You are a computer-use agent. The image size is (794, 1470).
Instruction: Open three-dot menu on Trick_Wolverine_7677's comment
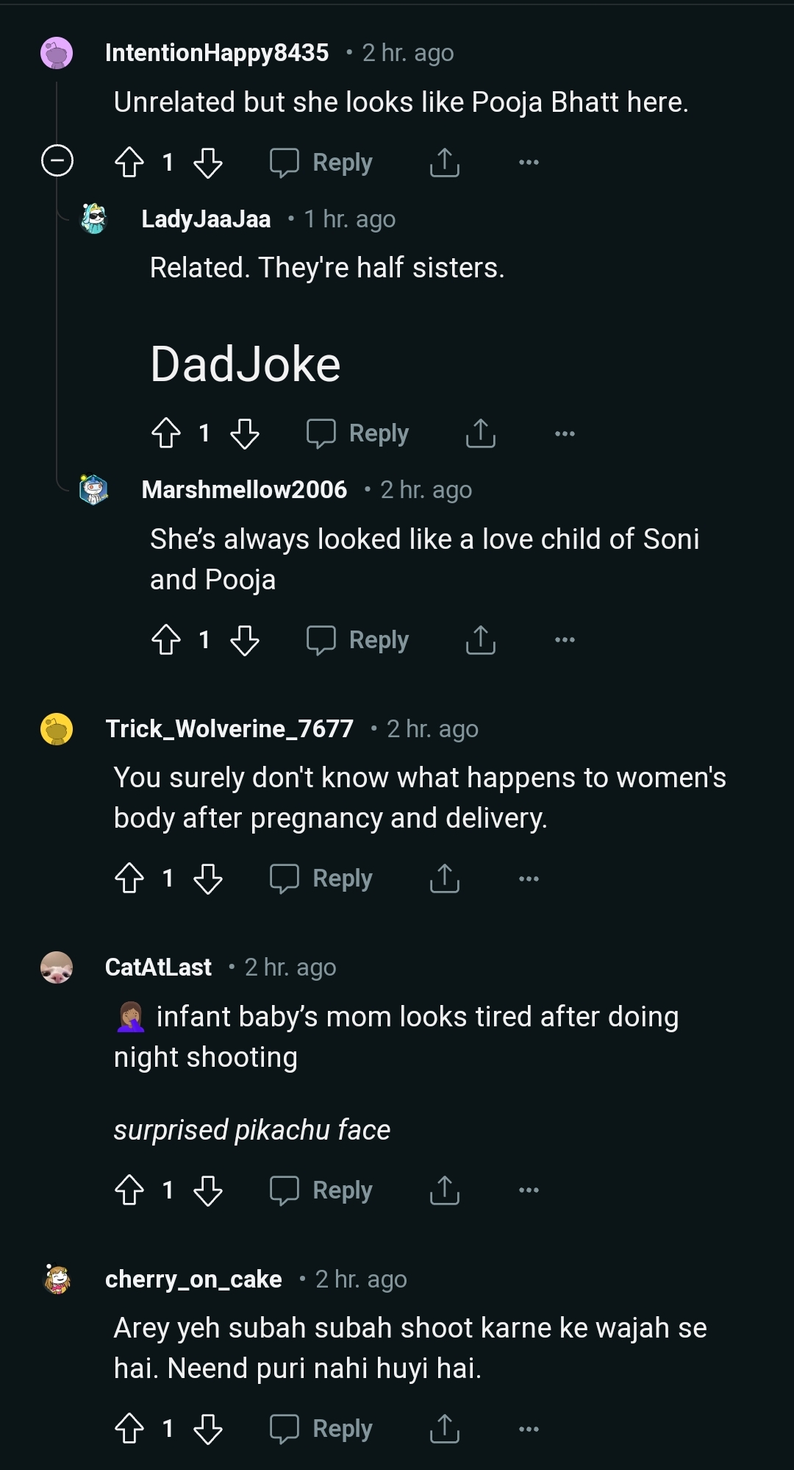[529, 878]
